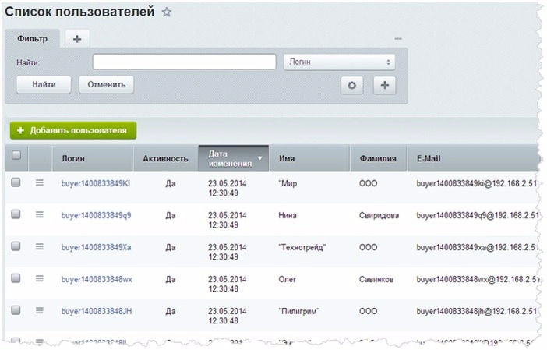
Task: Create a new filter tab with plus
Action: pyautogui.click(x=77, y=39)
